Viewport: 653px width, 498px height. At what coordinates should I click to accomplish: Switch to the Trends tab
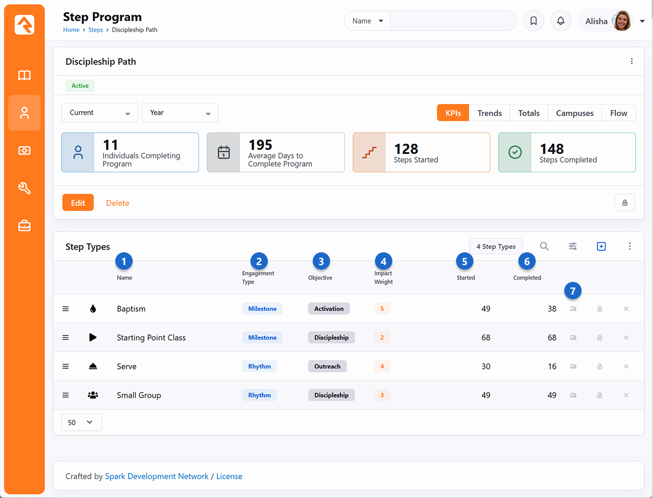click(489, 113)
